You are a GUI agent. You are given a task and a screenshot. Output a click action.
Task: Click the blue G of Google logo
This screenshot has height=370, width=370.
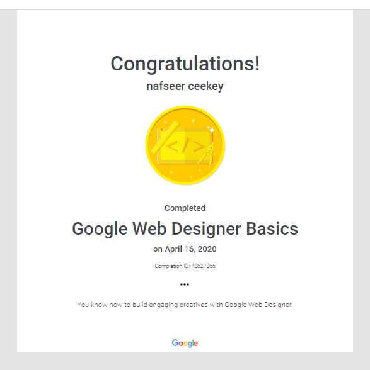pos(175,342)
